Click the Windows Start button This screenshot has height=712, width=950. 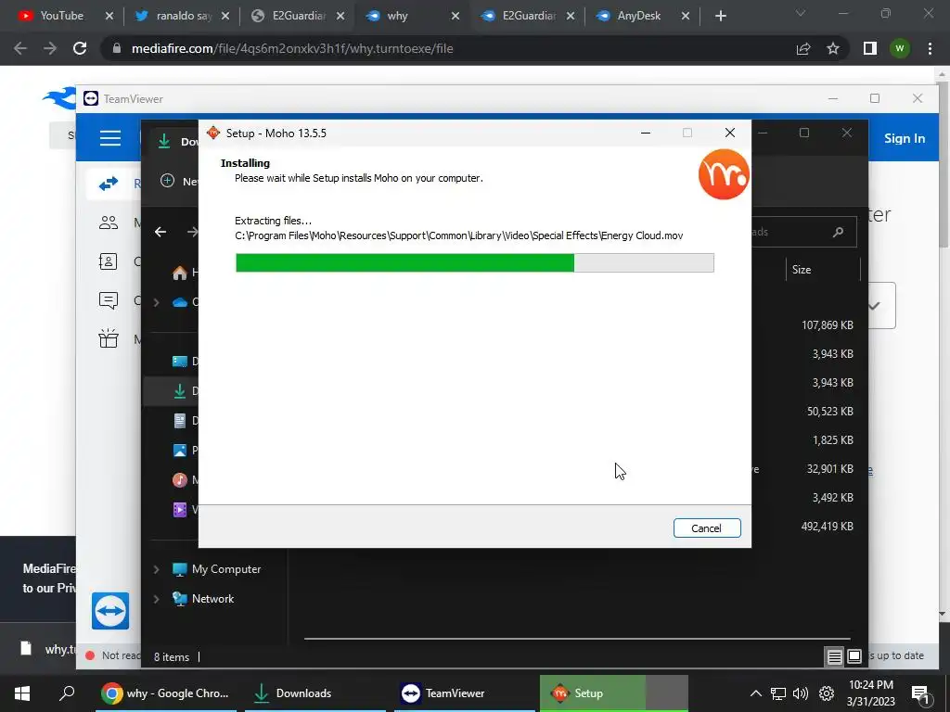[x=22, y=693]
